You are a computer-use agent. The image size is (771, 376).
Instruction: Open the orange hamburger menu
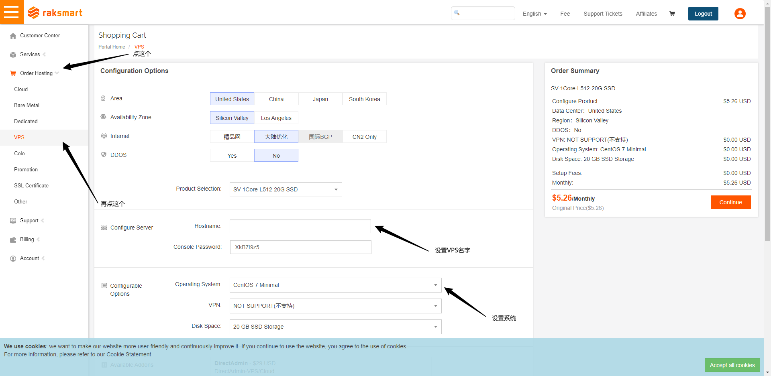pos(12,12)
